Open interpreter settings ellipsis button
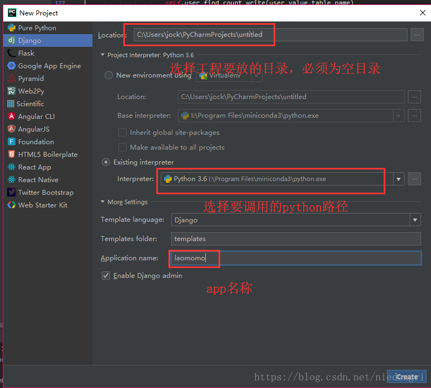This screenshot has height=388, width=431. pos(414,179)
